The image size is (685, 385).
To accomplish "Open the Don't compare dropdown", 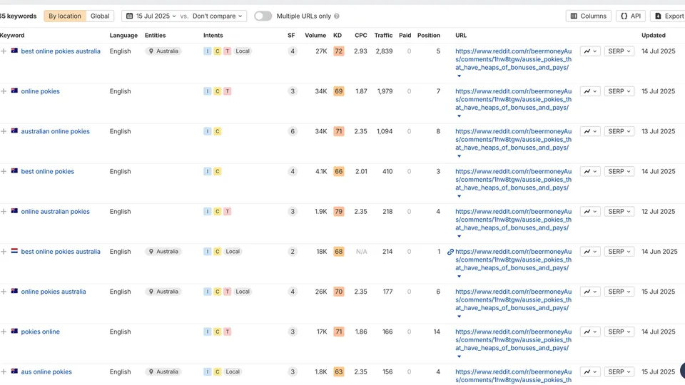I will [x=217, y=16].
